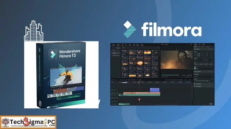Select the Video tab in properties panel
Image resolution: width=231 pixels, height=129 pixels.
196,44
